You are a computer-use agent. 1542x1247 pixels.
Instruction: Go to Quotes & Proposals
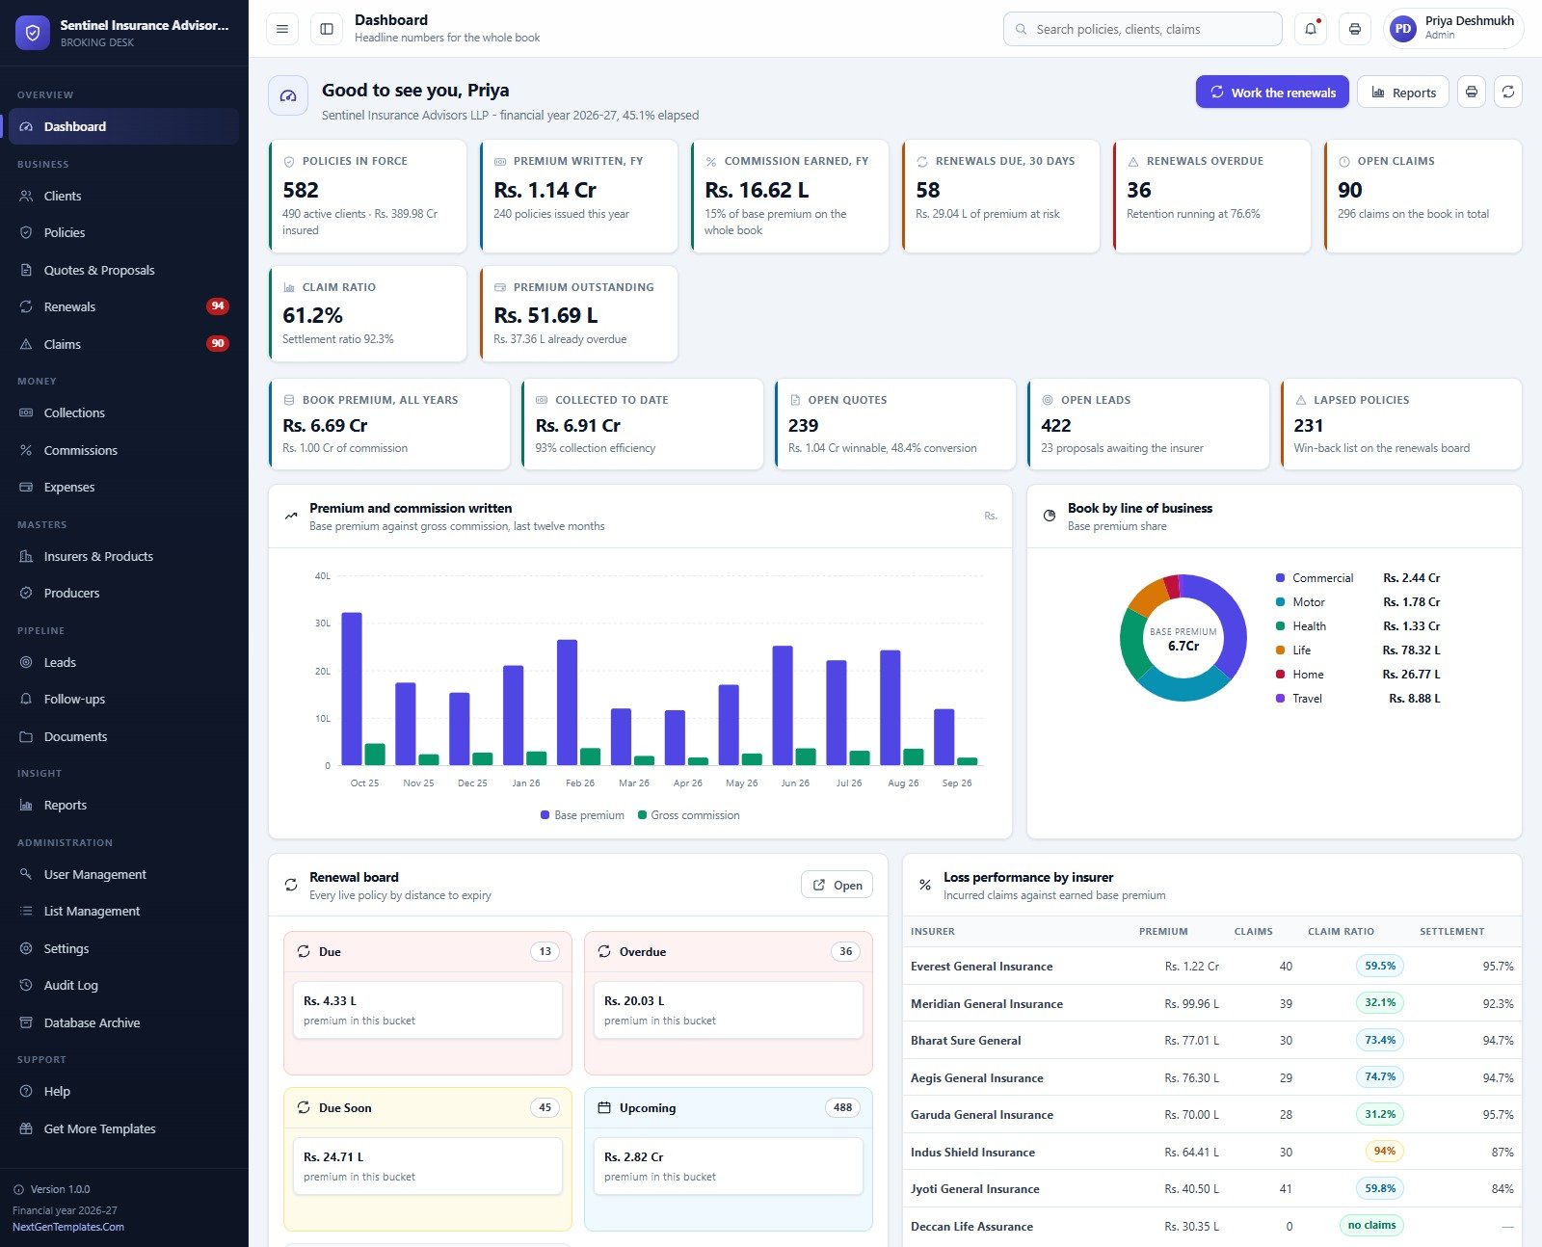coord(123,270)
